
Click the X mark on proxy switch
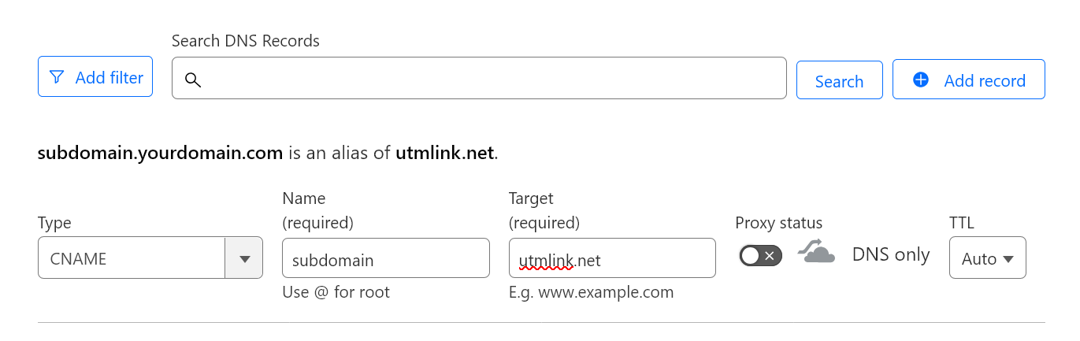pos(770,255)
